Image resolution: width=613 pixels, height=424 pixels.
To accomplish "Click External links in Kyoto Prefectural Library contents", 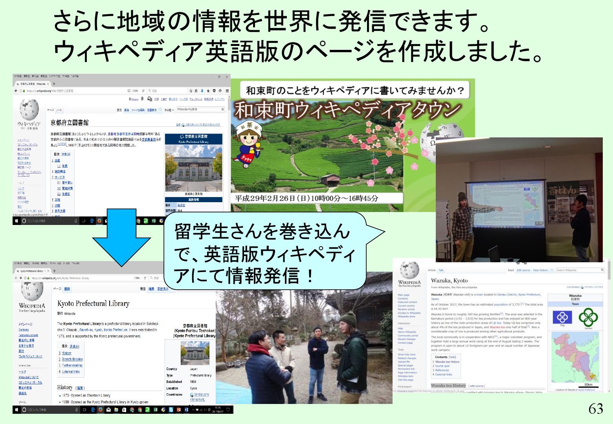I will click(71, 372).
